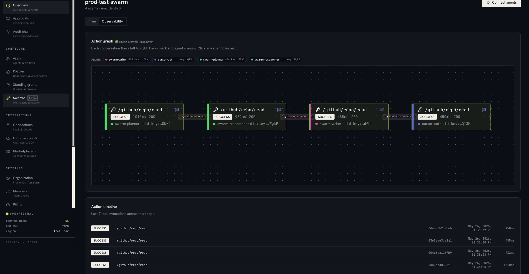Click the Marketplace grid icon
The width and height of the screenshot is (529, 274).
pos(8,152)
